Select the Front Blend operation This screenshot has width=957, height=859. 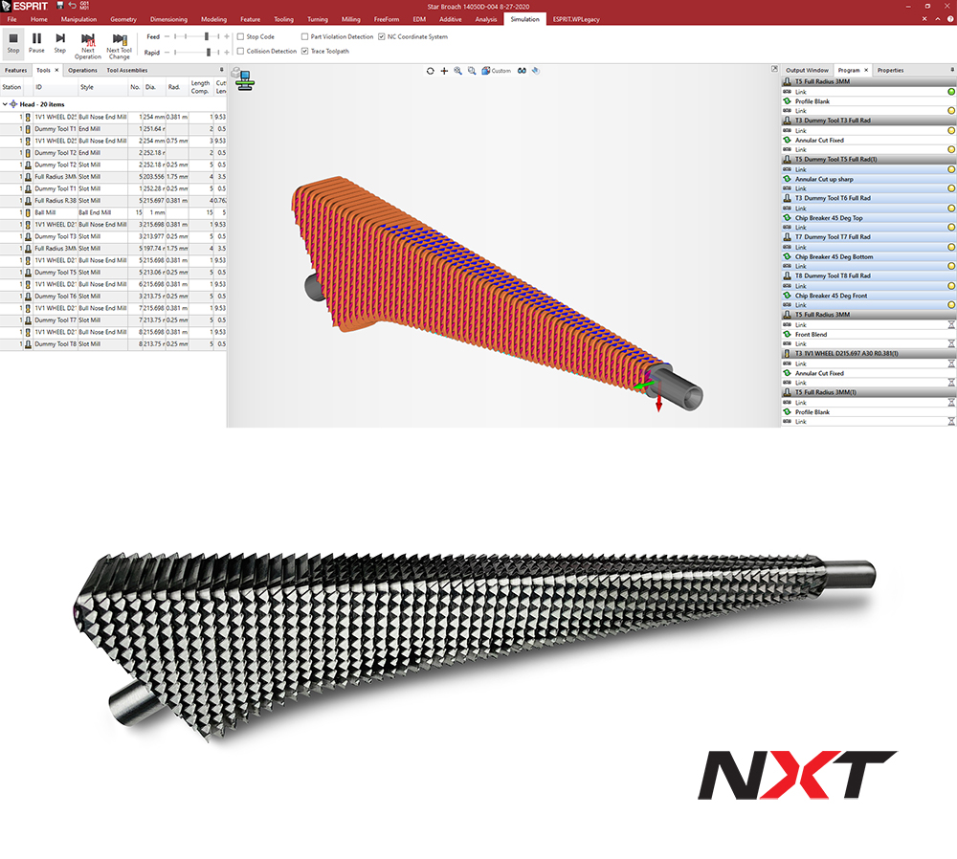[x=869, y=335]
